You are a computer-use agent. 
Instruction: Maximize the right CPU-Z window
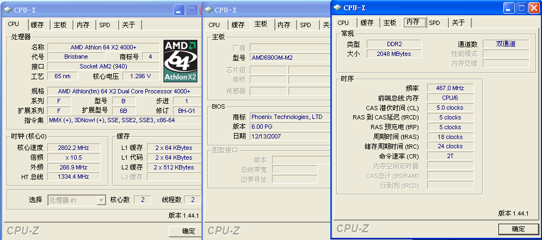pos(521,8)
